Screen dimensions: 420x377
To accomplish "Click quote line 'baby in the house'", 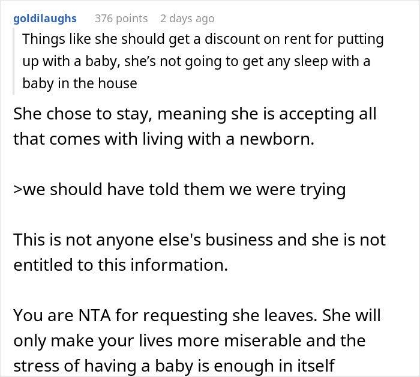I will pyautogui.click(x=80, y=83).
